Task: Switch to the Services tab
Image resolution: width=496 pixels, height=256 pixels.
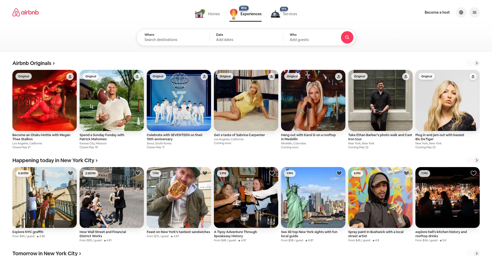Action: pyautogui.click(x=284, y=14)
